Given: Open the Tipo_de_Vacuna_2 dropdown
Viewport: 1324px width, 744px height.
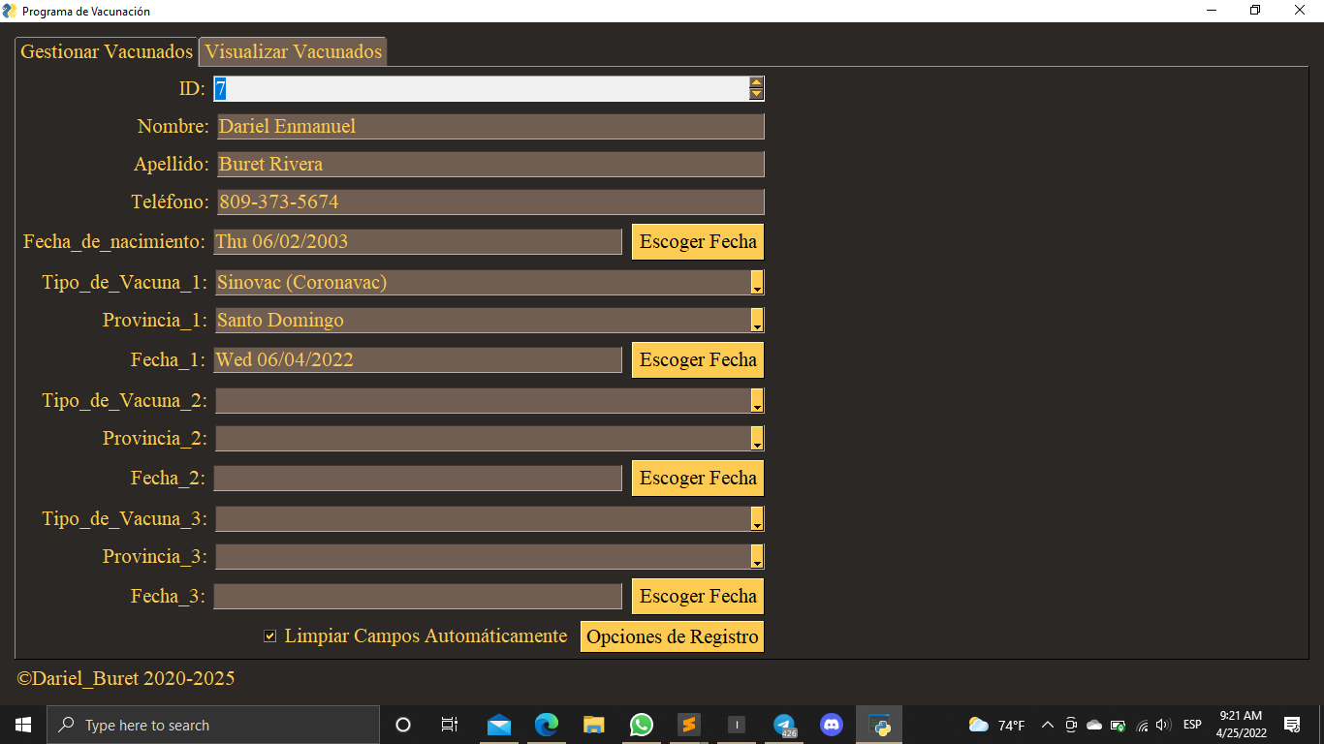Looking at the screenshot, I should tap(757, 399).
